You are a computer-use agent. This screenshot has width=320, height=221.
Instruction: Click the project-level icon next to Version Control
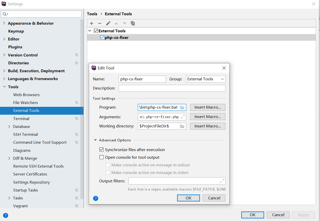click(x=77, y=55)
